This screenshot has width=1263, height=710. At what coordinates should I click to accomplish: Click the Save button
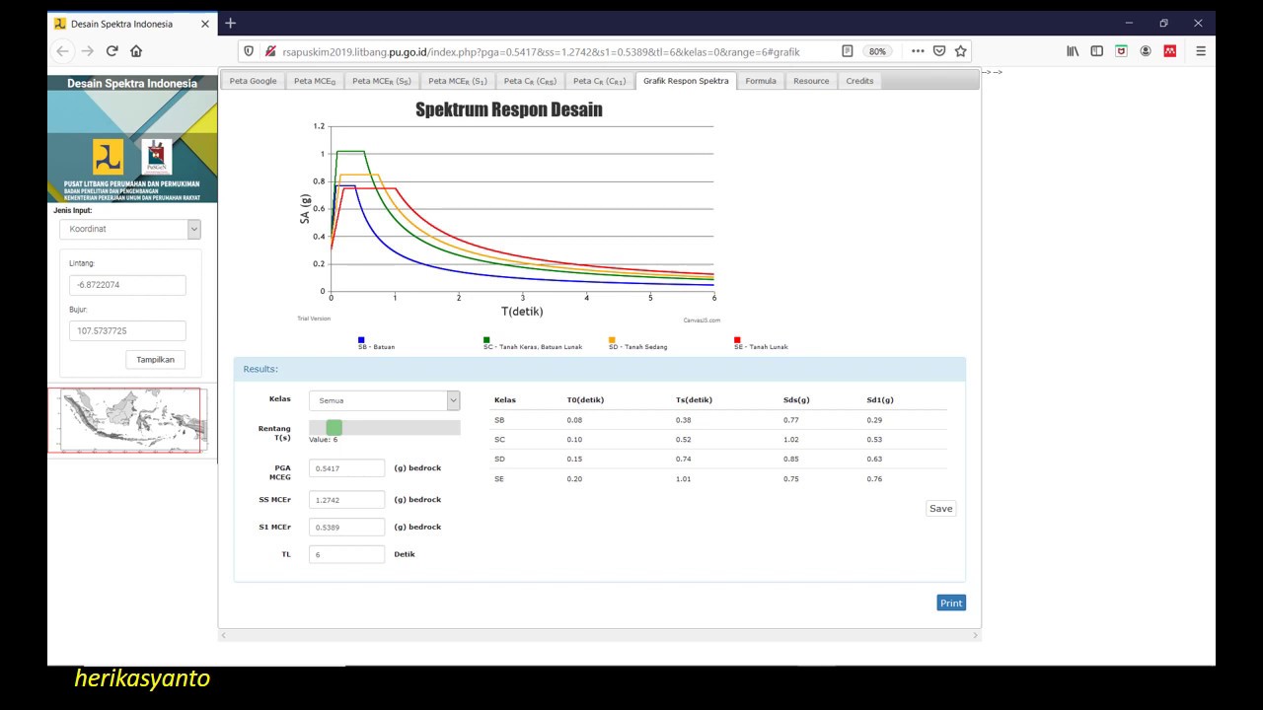(941, 509)
